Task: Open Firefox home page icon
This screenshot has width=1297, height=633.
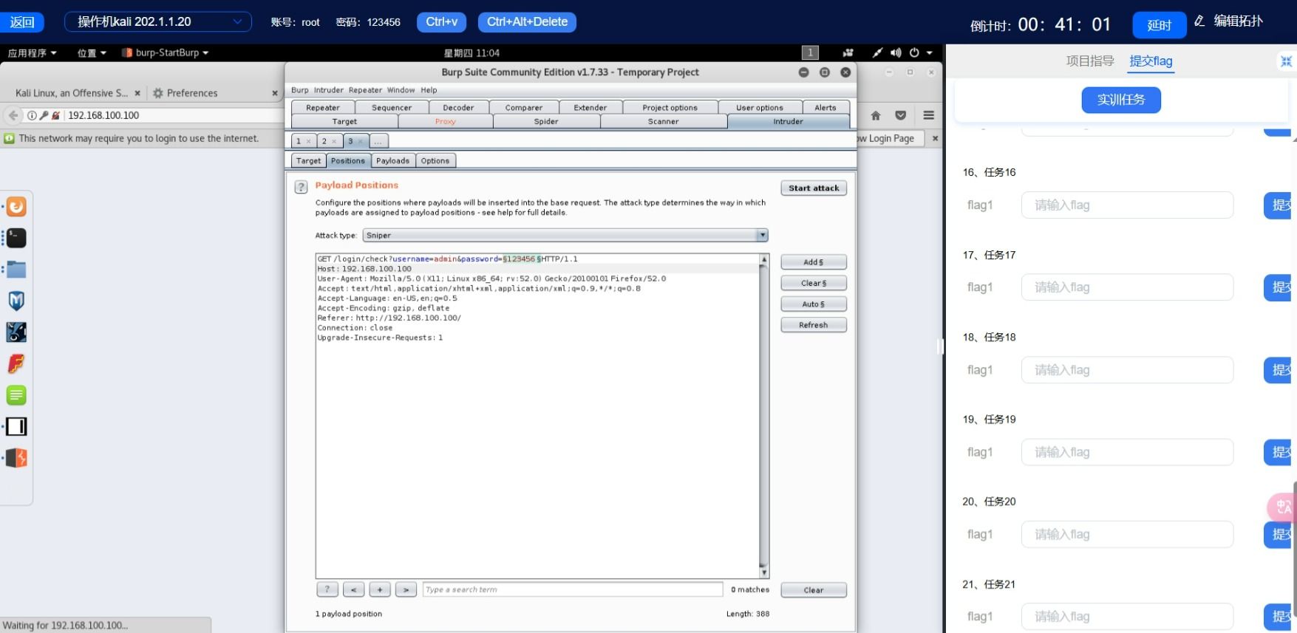Action: click(876, 115)
